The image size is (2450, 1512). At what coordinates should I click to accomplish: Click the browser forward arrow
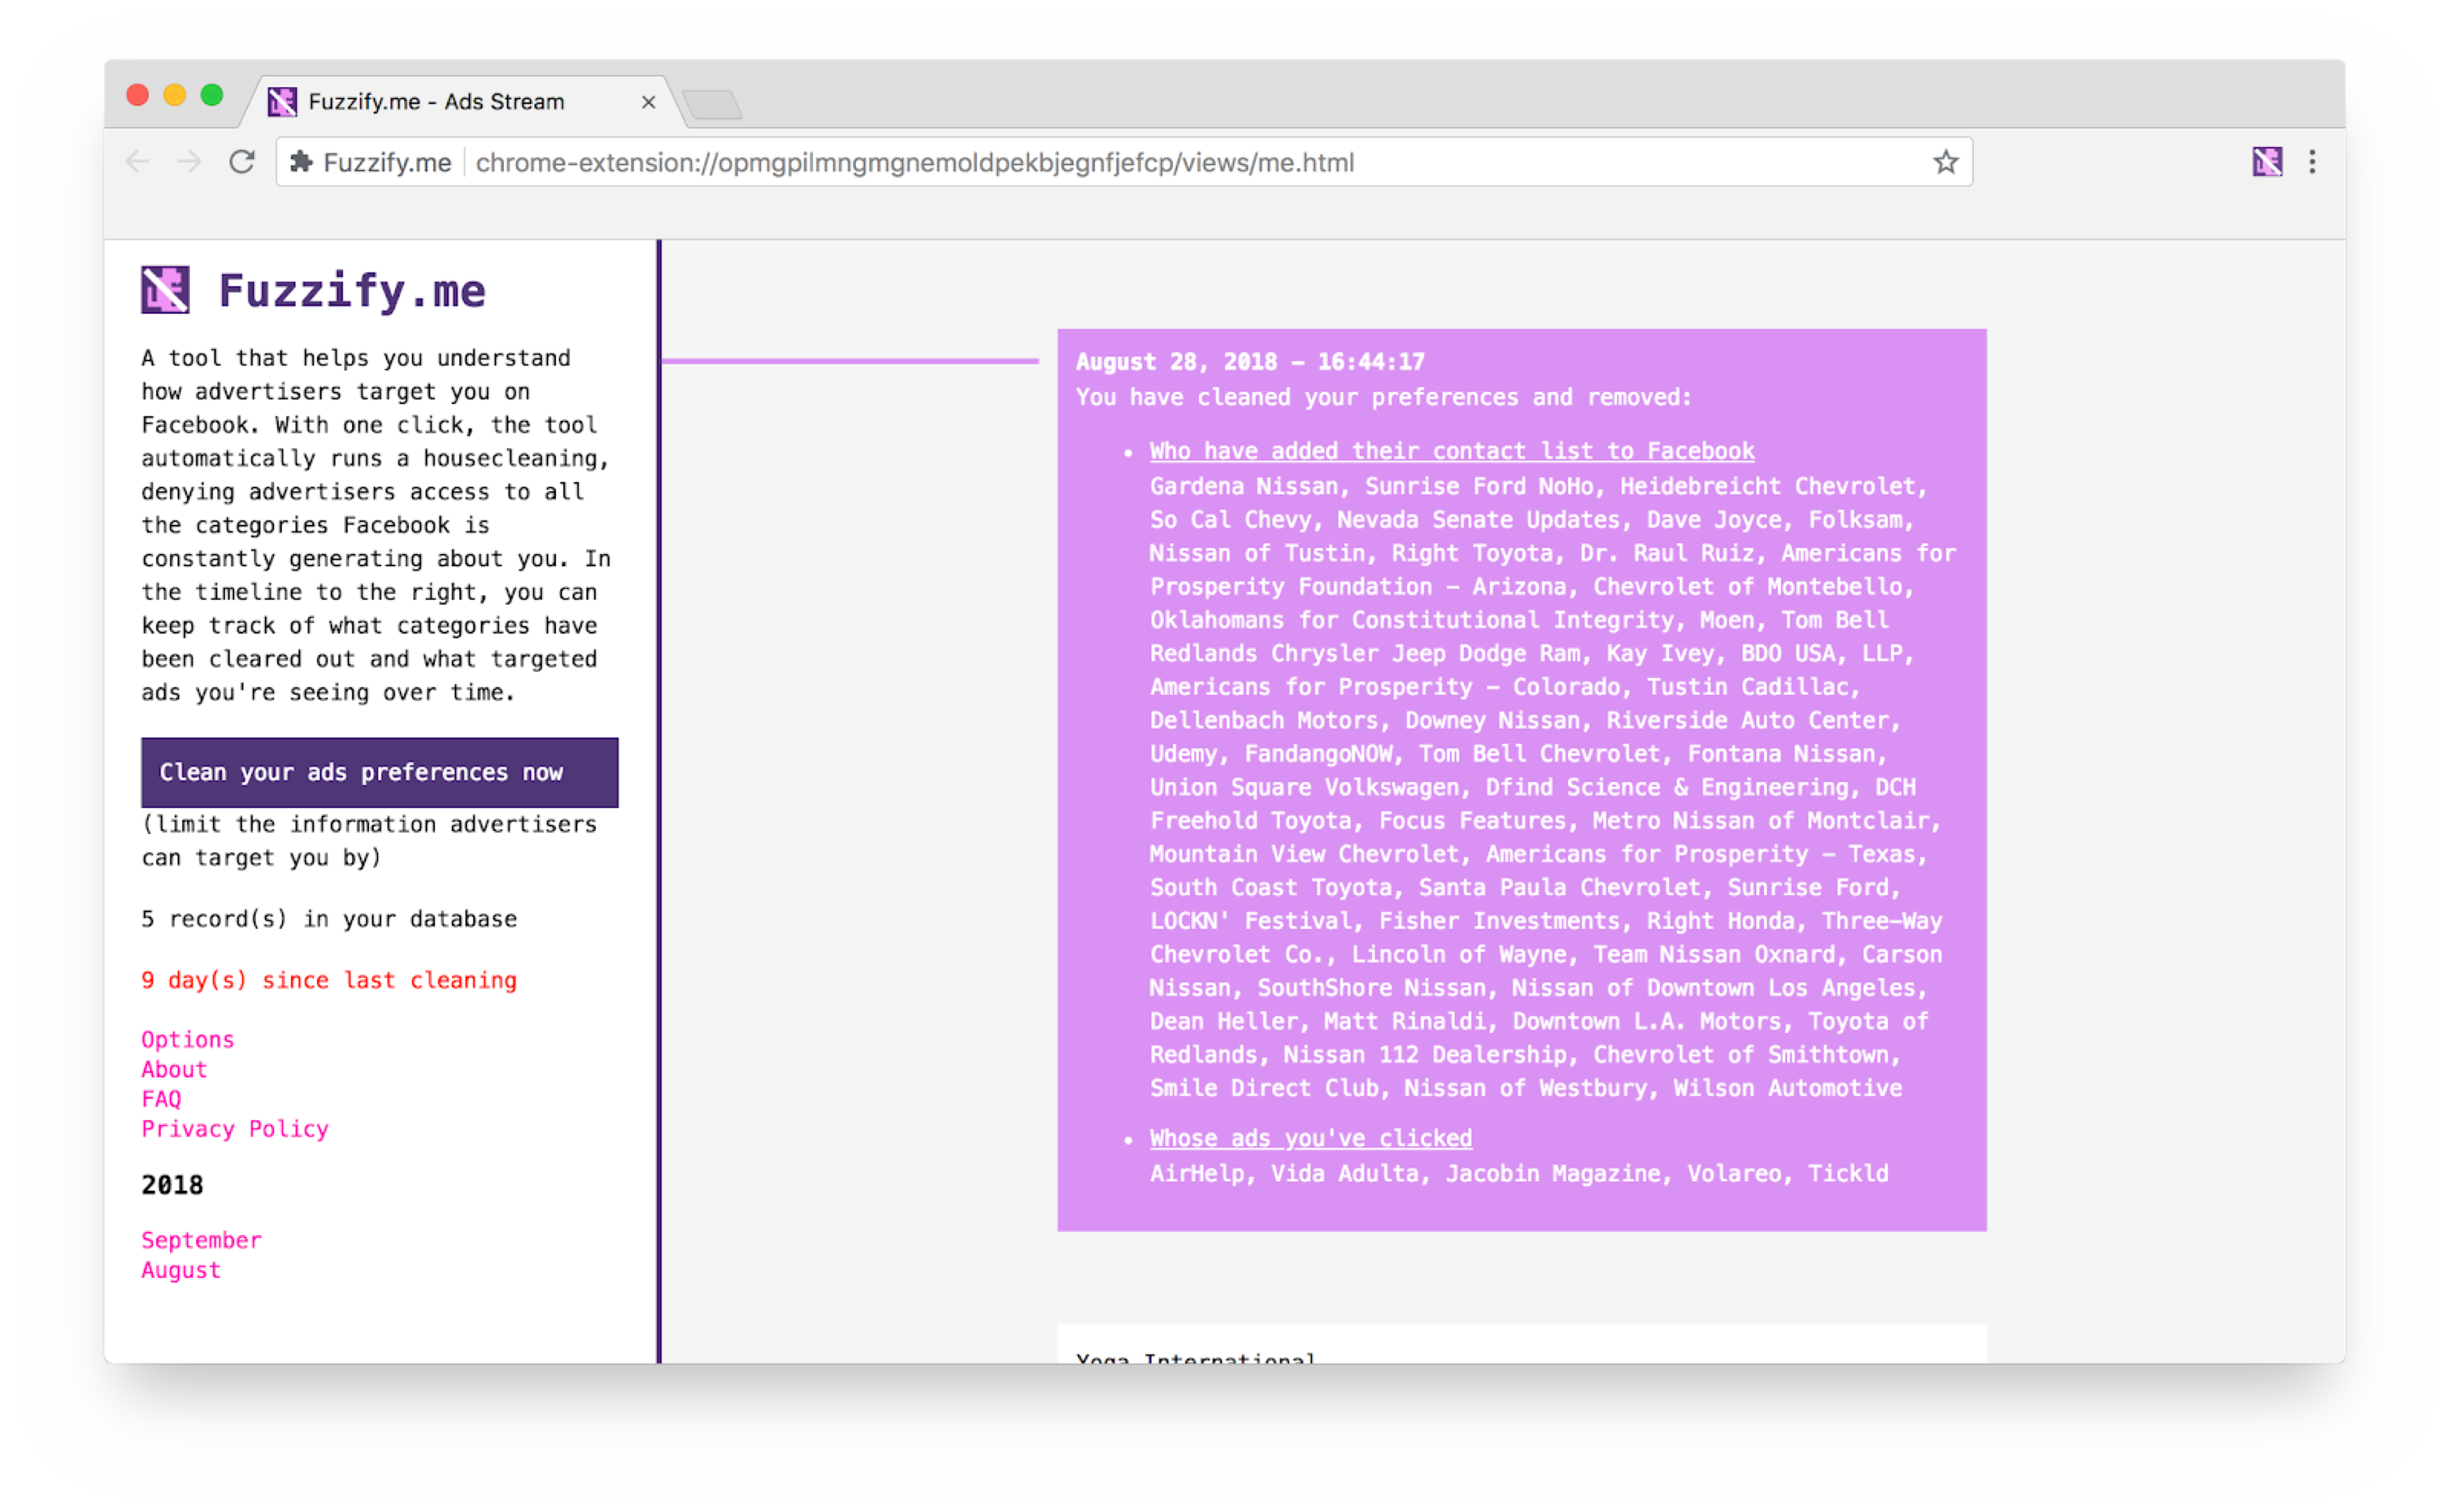pyautogui.click(x=189, y=162)
